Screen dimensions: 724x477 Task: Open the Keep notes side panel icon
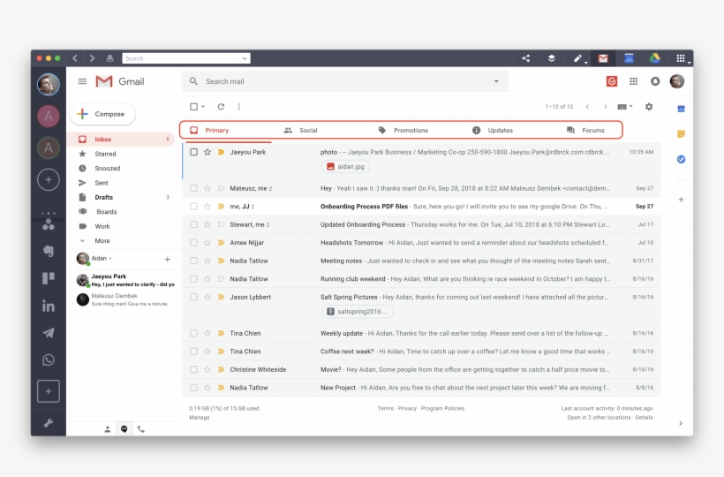(x=681, y=134)
